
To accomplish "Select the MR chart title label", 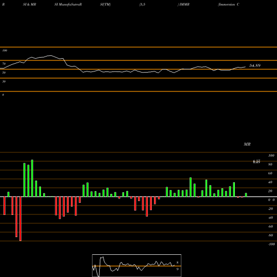I will (x=247, y=144).
